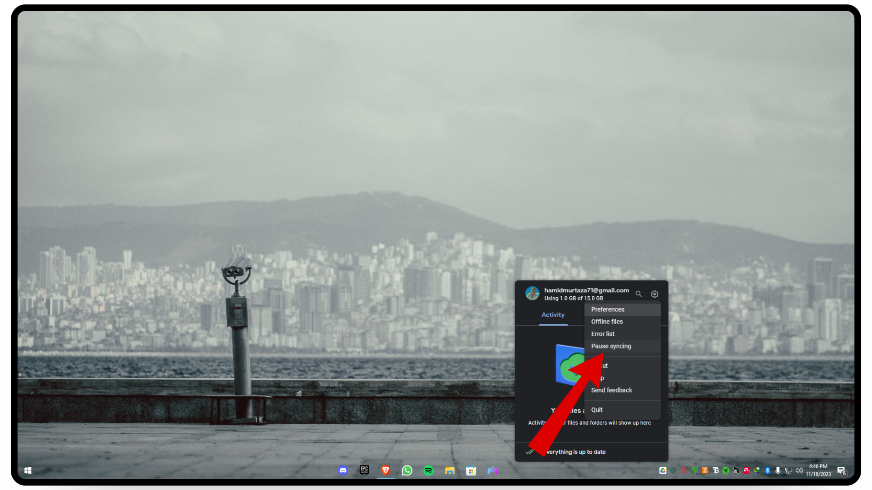Click the Google Drive tray icon
Screen dimensions: 872x490
click(x=663, y=470)
